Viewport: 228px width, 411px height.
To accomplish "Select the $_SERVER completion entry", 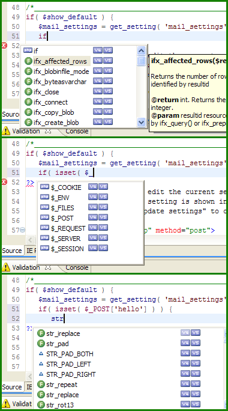I will pos(66,239).
